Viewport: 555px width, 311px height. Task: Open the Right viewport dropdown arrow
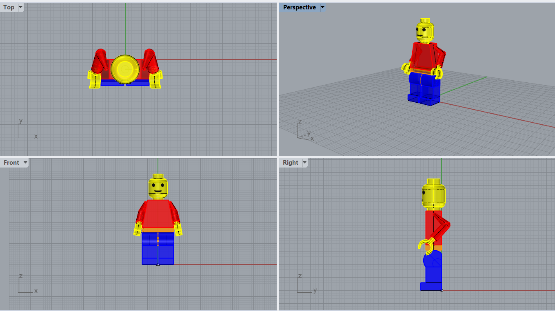click(x=304, y=163)
